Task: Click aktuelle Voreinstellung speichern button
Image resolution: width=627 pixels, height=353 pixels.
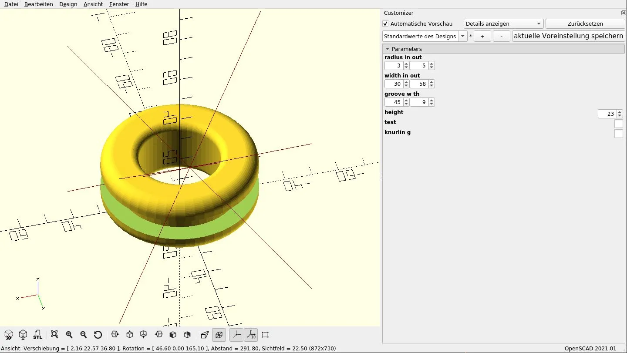Action: (568, 36)
